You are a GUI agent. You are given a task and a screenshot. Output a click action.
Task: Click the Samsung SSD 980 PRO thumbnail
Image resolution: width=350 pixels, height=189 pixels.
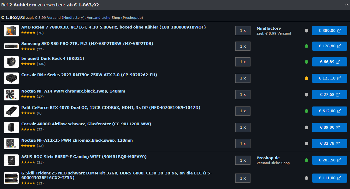(11, 46)
